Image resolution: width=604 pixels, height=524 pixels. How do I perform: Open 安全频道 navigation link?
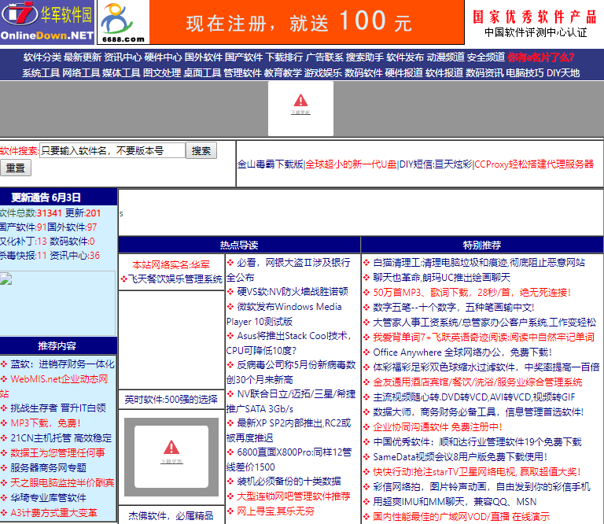(x=485, y=57)
